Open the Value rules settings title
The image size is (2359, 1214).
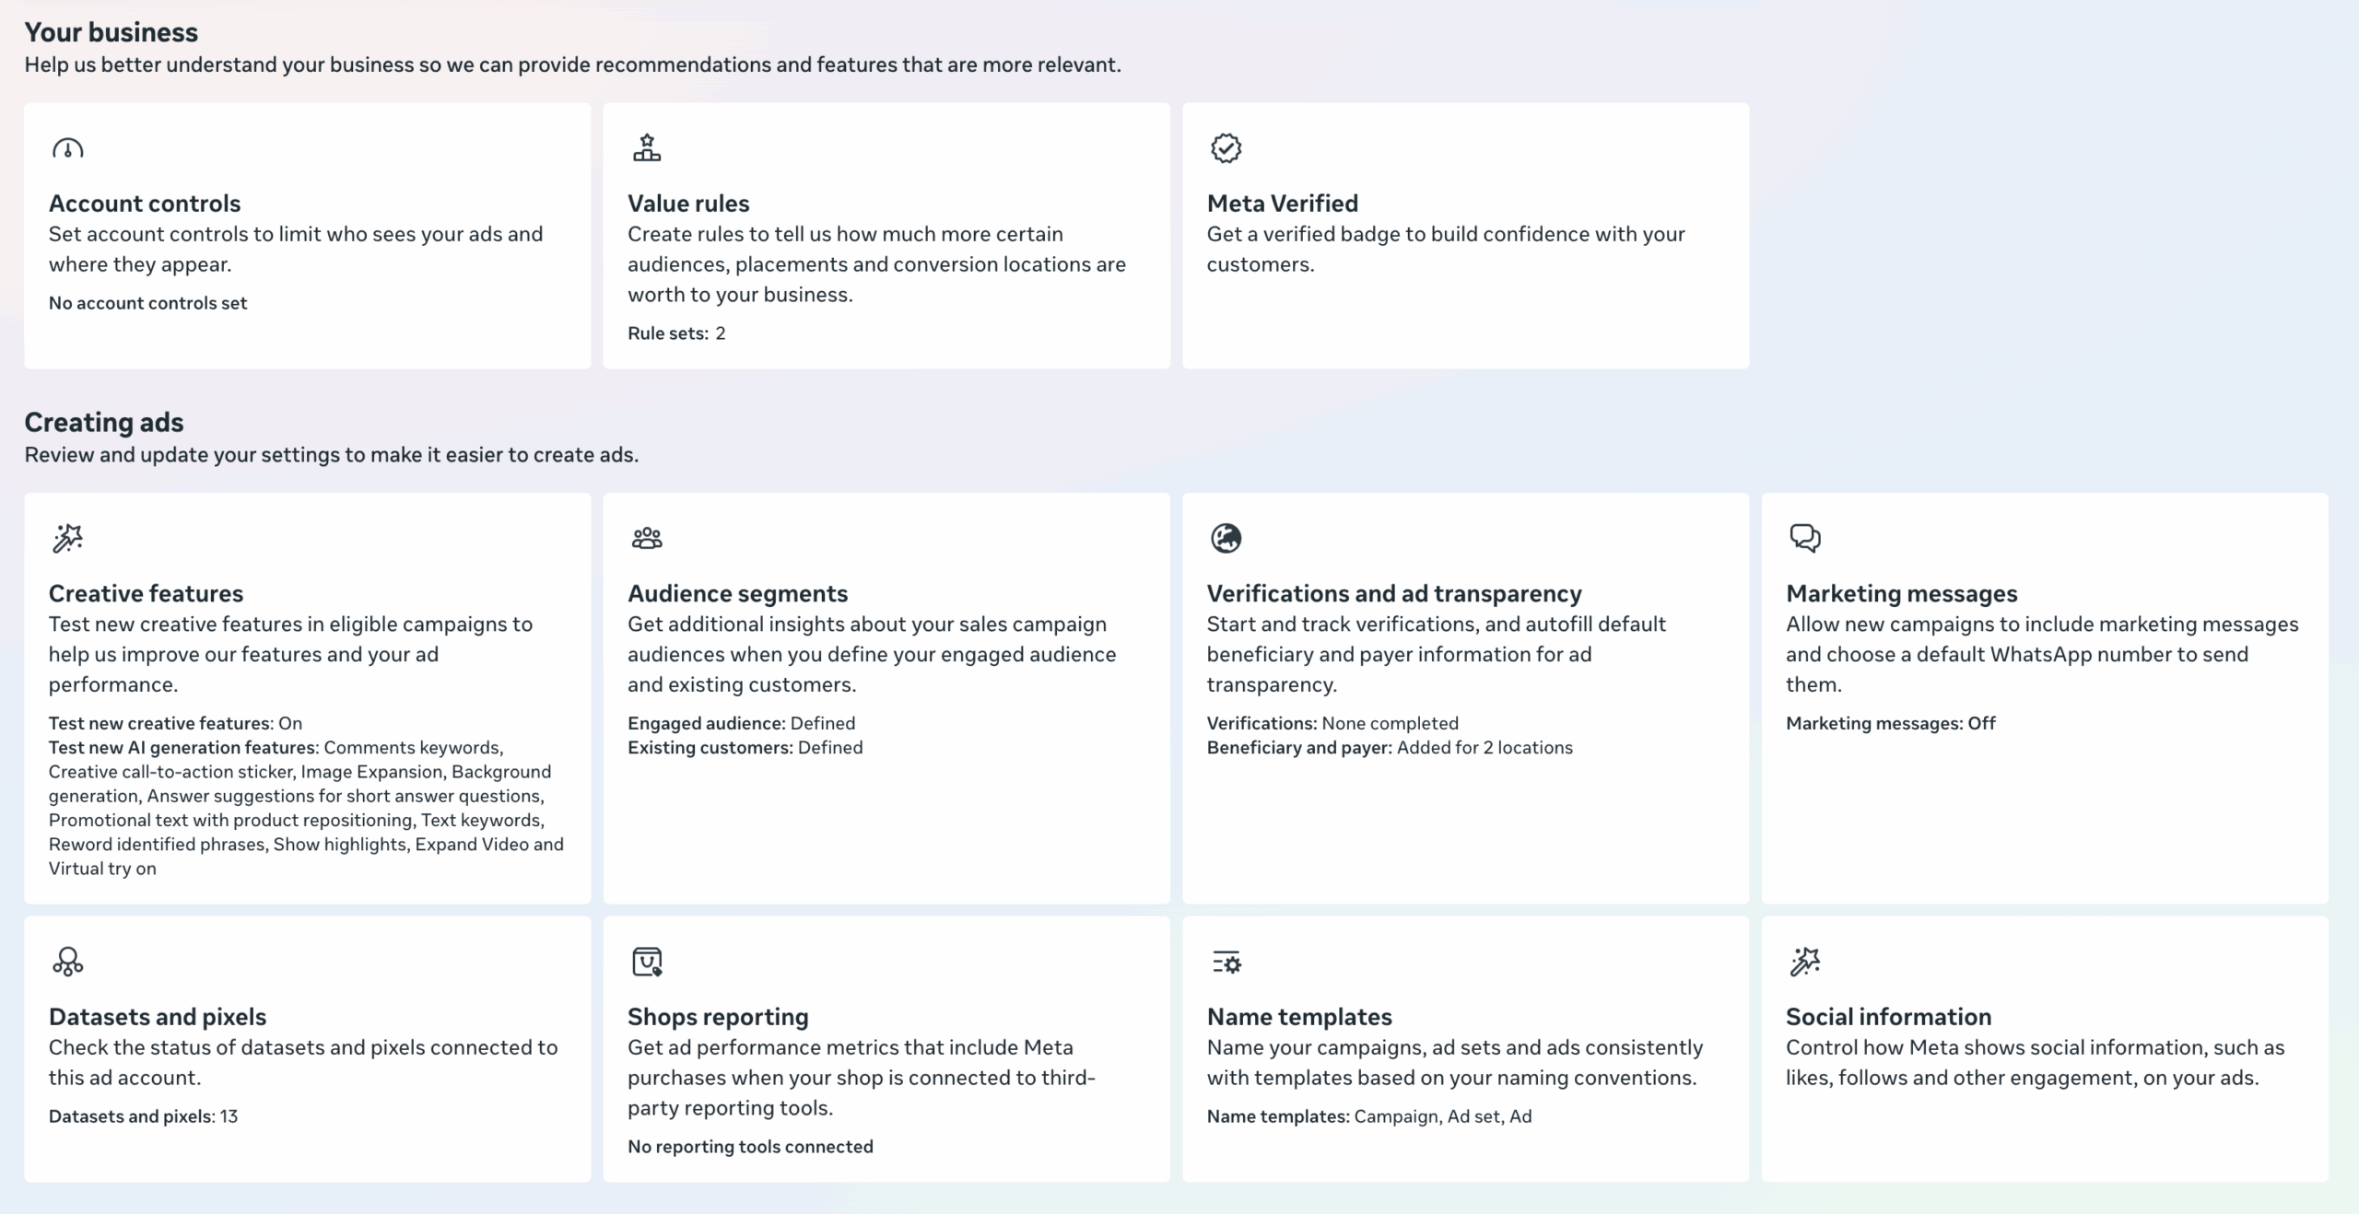point(688,204)
